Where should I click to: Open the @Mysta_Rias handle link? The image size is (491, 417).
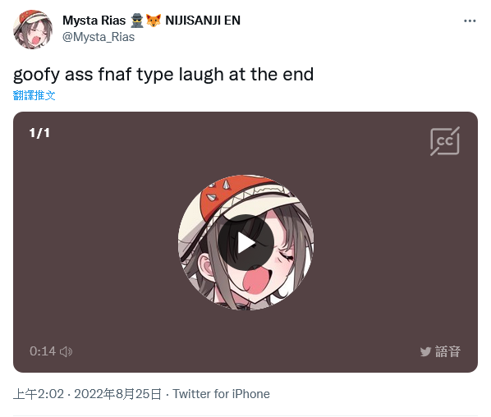pyautogui.click(x=99, y=37)
